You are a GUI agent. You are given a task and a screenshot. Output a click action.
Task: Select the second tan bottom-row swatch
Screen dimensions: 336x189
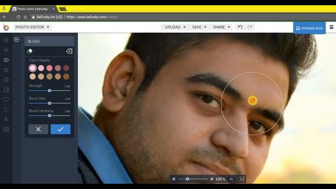point(41,77)
